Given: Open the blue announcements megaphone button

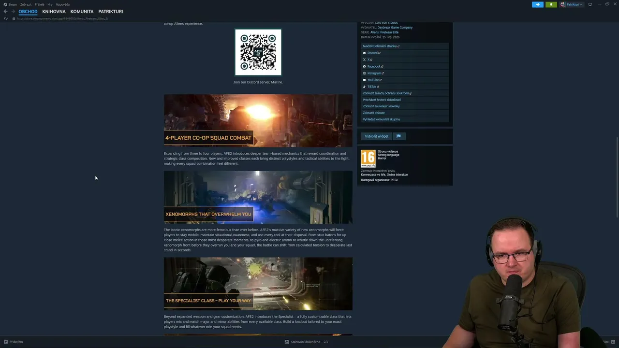Looking at the screenshot, I should click(x=538, y=4).
